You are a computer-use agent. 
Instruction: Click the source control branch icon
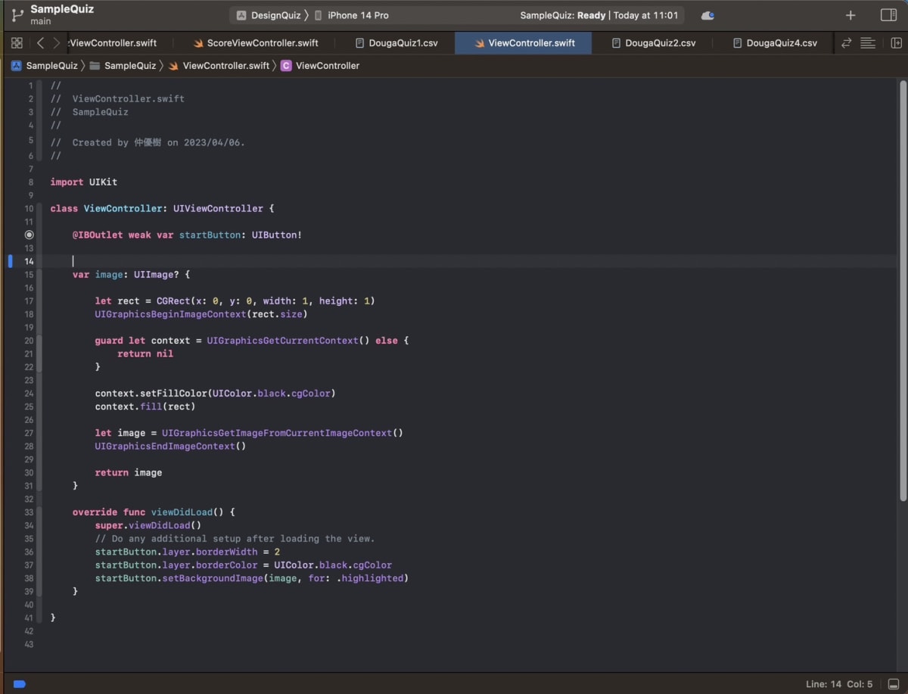(17, 15)
